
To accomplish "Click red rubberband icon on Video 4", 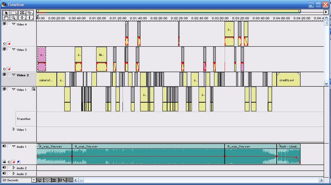I will point(10,43).
